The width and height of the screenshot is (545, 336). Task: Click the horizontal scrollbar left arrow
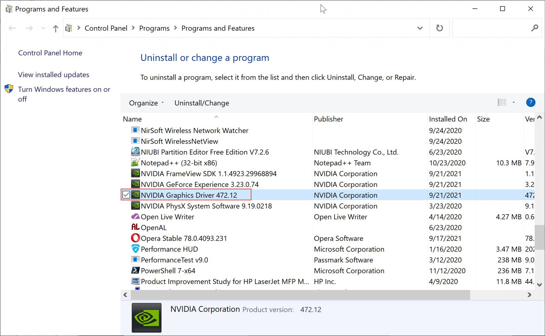pyautogui.click(x=125, y=295)
